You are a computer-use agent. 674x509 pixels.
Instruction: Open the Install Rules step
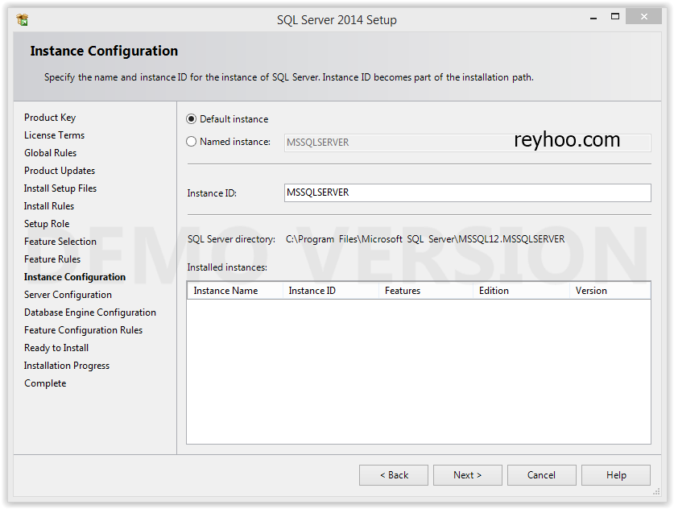[49, 206]
